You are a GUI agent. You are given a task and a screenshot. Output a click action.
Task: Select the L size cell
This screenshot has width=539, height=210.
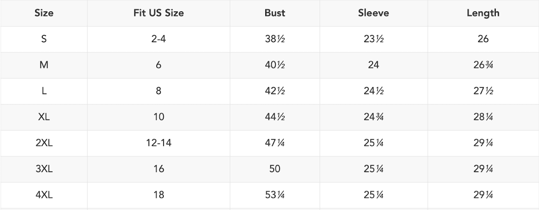[44, 91]
